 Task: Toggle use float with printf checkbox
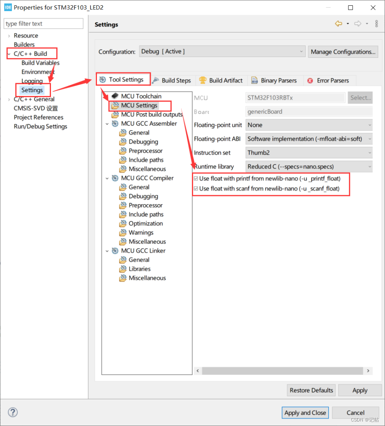tap(196, 178)
